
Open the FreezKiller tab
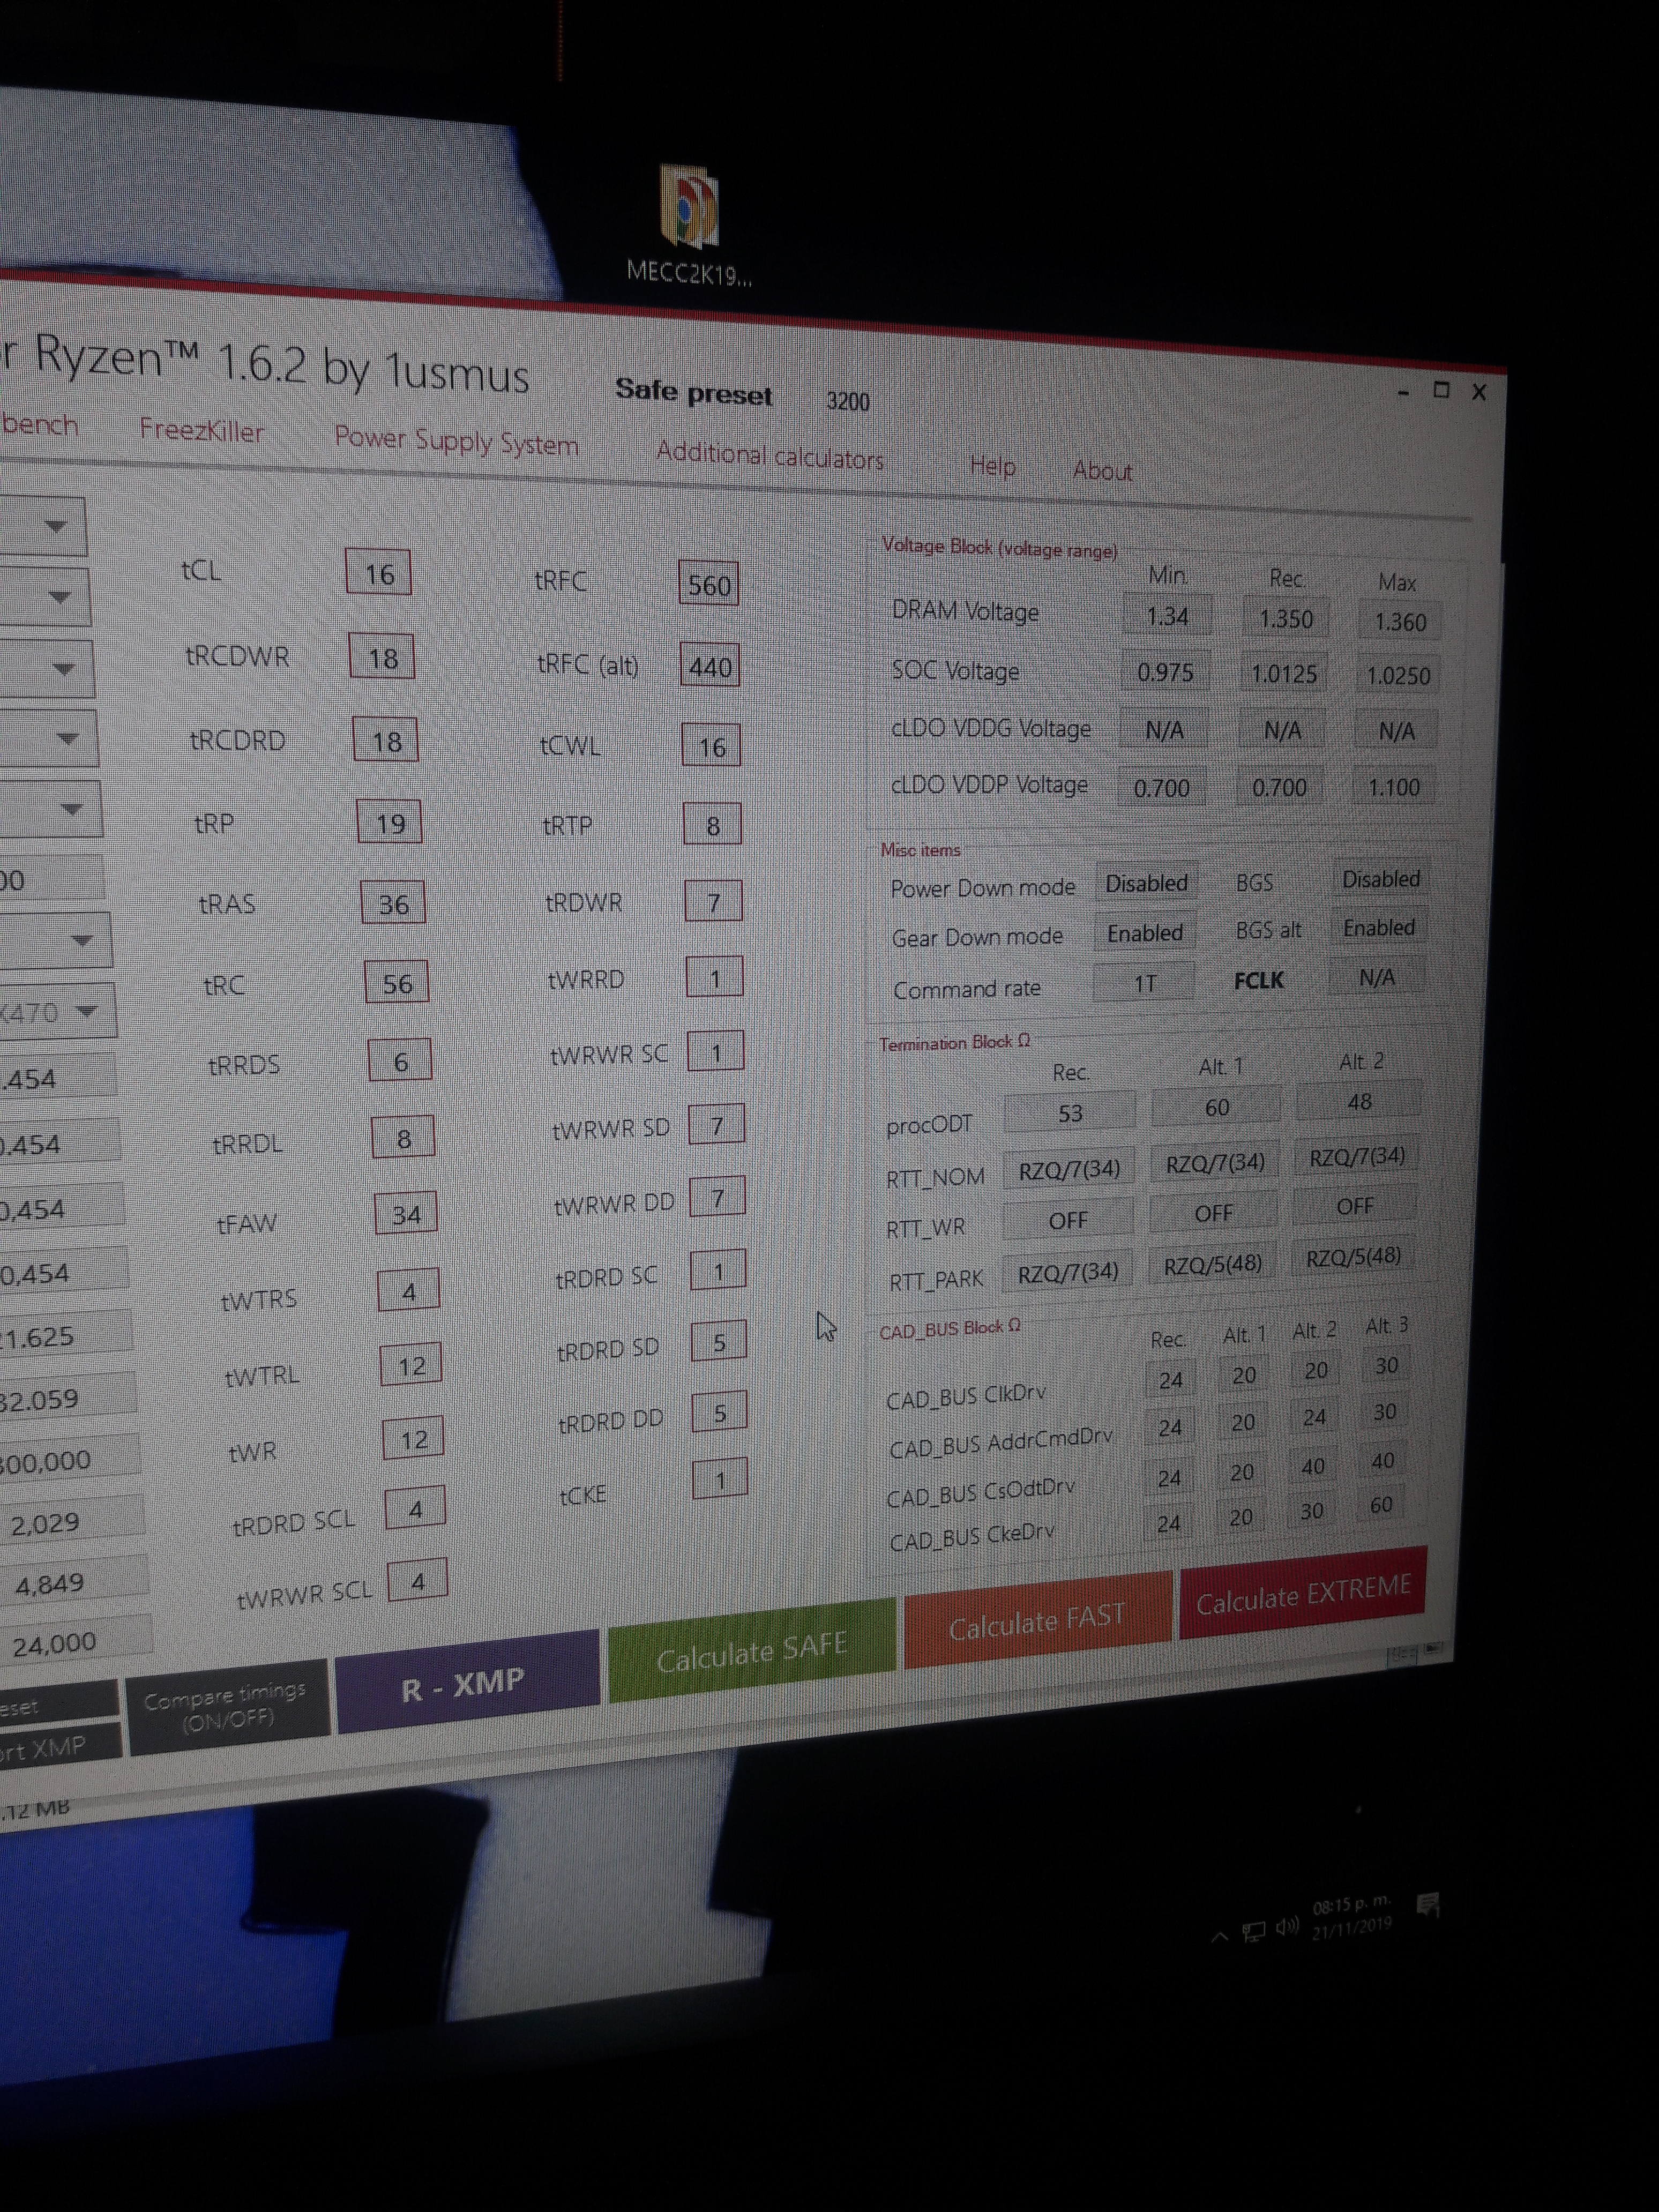pyautogui.click(x=201, y=431)
